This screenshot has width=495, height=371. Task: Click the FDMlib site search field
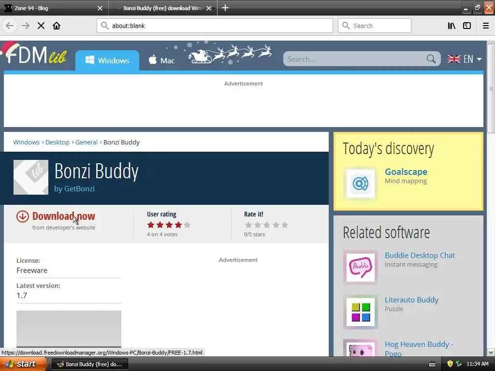click(355, 59)
